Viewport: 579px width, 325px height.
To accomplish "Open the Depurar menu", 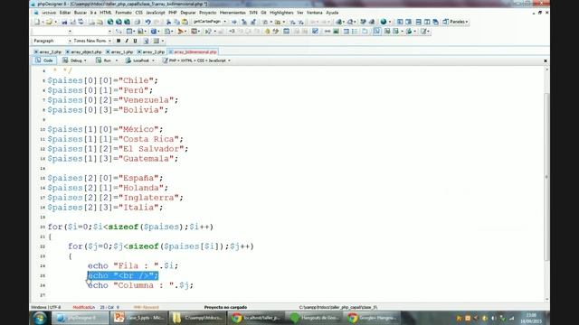I will (x=188, y=13).
